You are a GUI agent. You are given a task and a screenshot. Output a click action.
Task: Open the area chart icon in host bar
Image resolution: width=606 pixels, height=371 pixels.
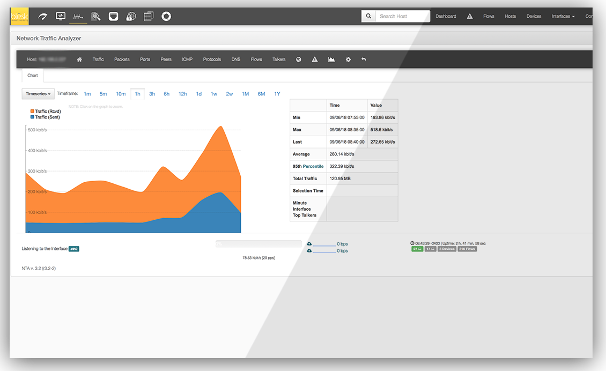(x=331, y=60)
